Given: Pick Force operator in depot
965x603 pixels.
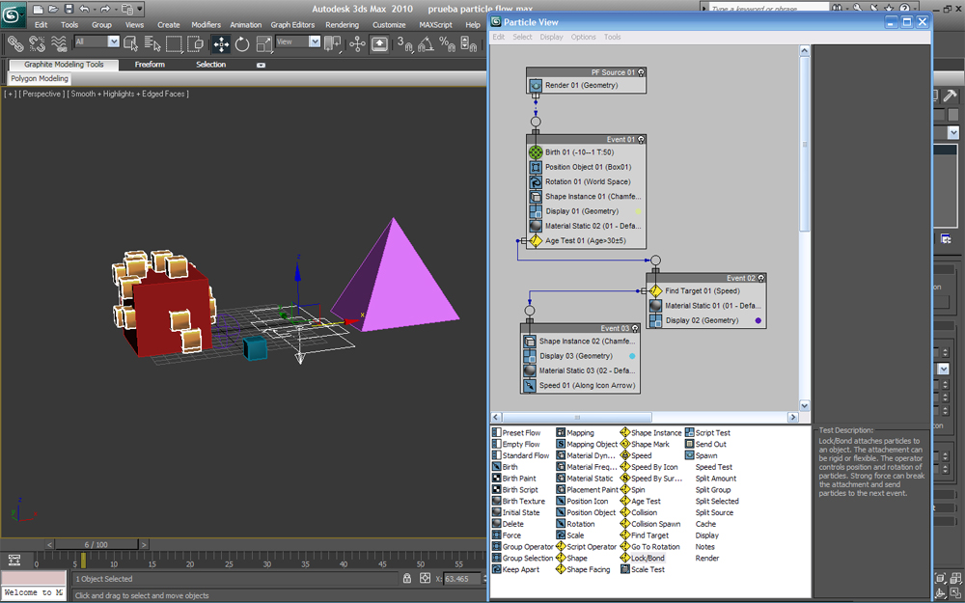Looking at the screenshot, I should point(508,535).
